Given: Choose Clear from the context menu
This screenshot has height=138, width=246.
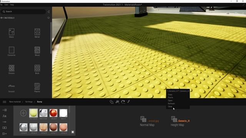Looking at the screenshot, I should click(x=170, y=107).
